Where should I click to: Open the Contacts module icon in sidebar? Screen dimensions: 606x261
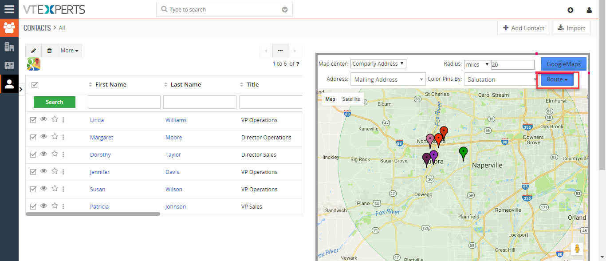tap(9, 28)
